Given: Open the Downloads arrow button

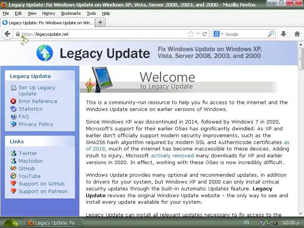Looking at the screenshot, I should 283,34.
